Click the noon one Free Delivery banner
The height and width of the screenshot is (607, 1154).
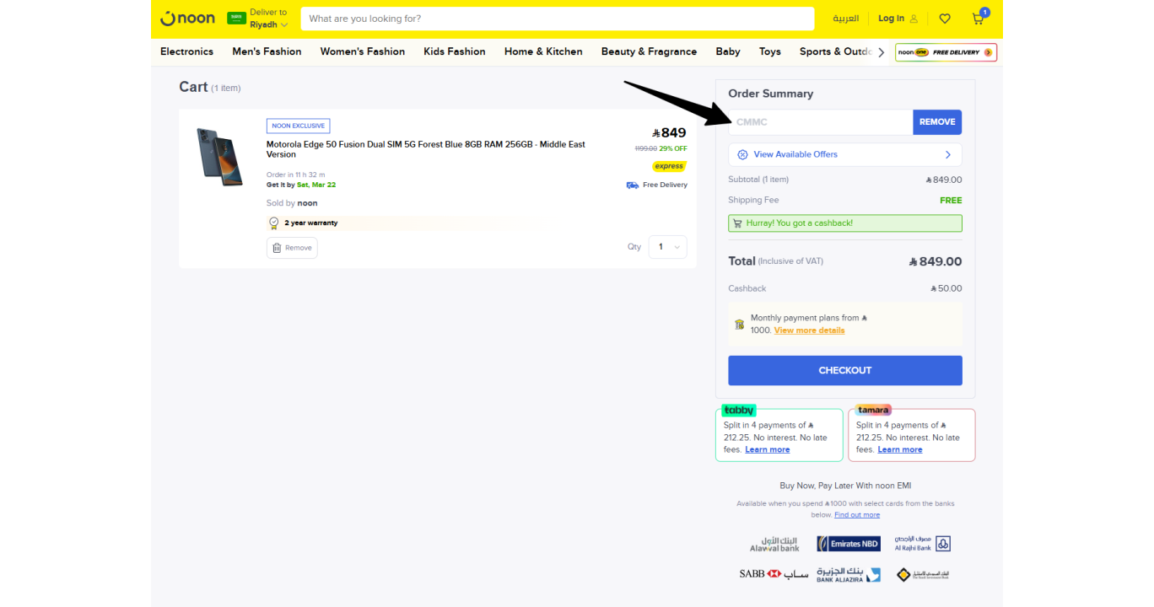tap(946, 52)
